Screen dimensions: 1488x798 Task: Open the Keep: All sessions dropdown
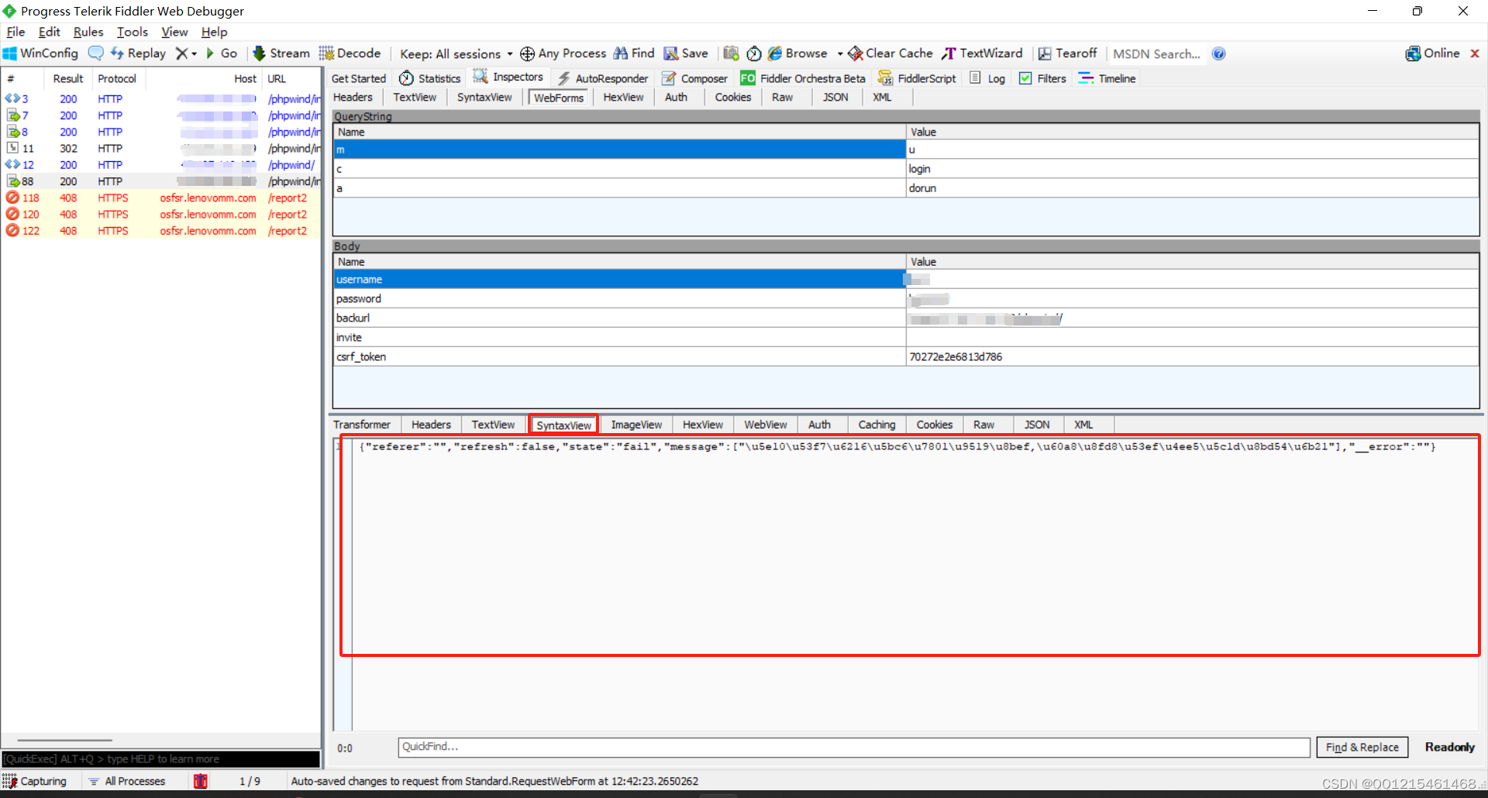(x=456, y=53)
